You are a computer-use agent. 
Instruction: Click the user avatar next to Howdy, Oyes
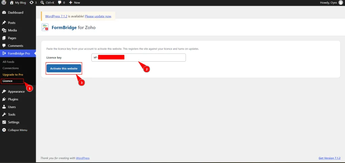click(x=341, y=3)
